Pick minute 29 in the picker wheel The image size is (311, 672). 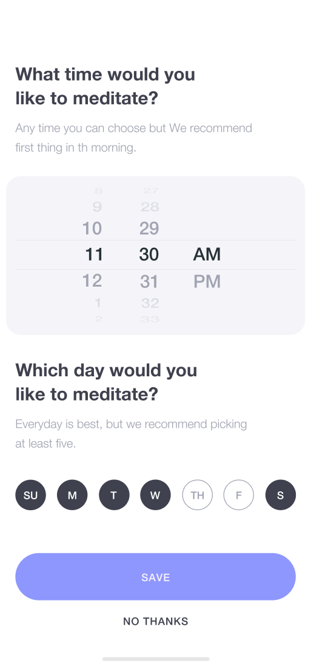point(149,228)
